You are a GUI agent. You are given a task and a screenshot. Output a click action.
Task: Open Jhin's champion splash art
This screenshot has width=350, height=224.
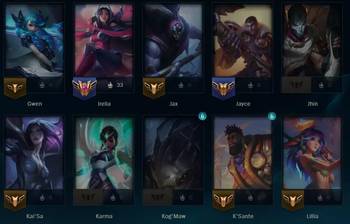(312, 40)
